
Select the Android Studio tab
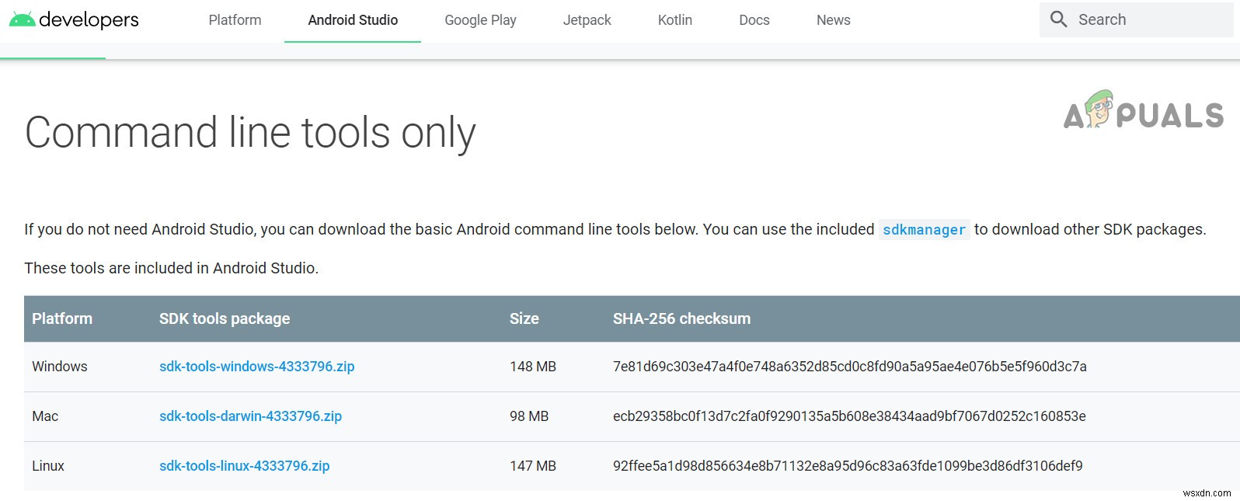pyautogui.click(x=353, y=20)
